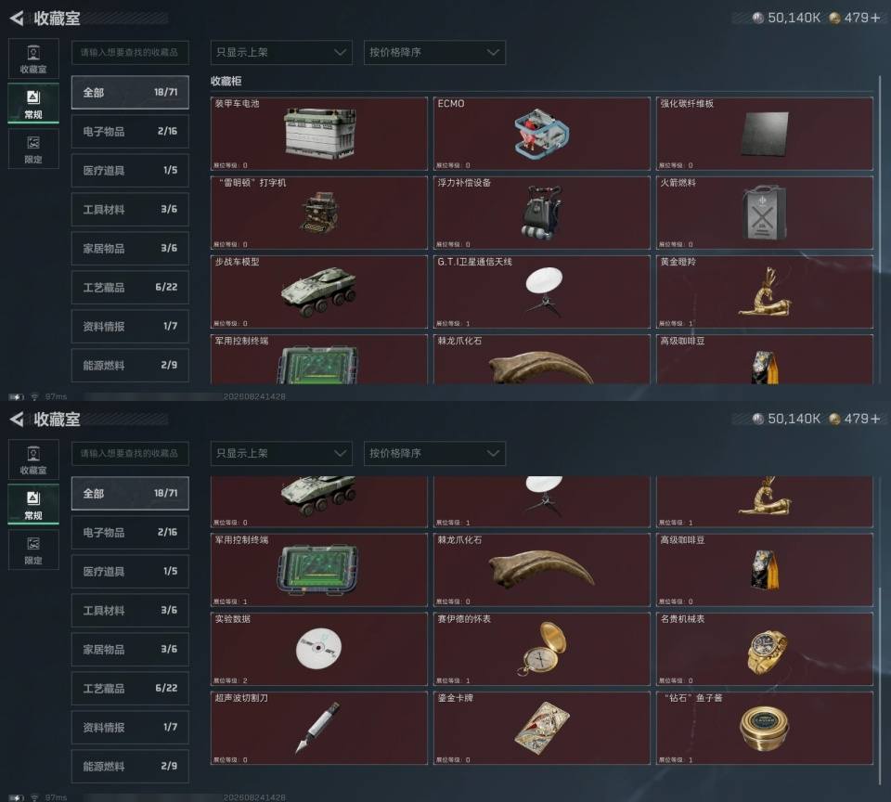Image resolution: width=891 pixels, height=802 pixels.
Task: Click 50,140K balance in lower screenshot
Action: [786, 419]
